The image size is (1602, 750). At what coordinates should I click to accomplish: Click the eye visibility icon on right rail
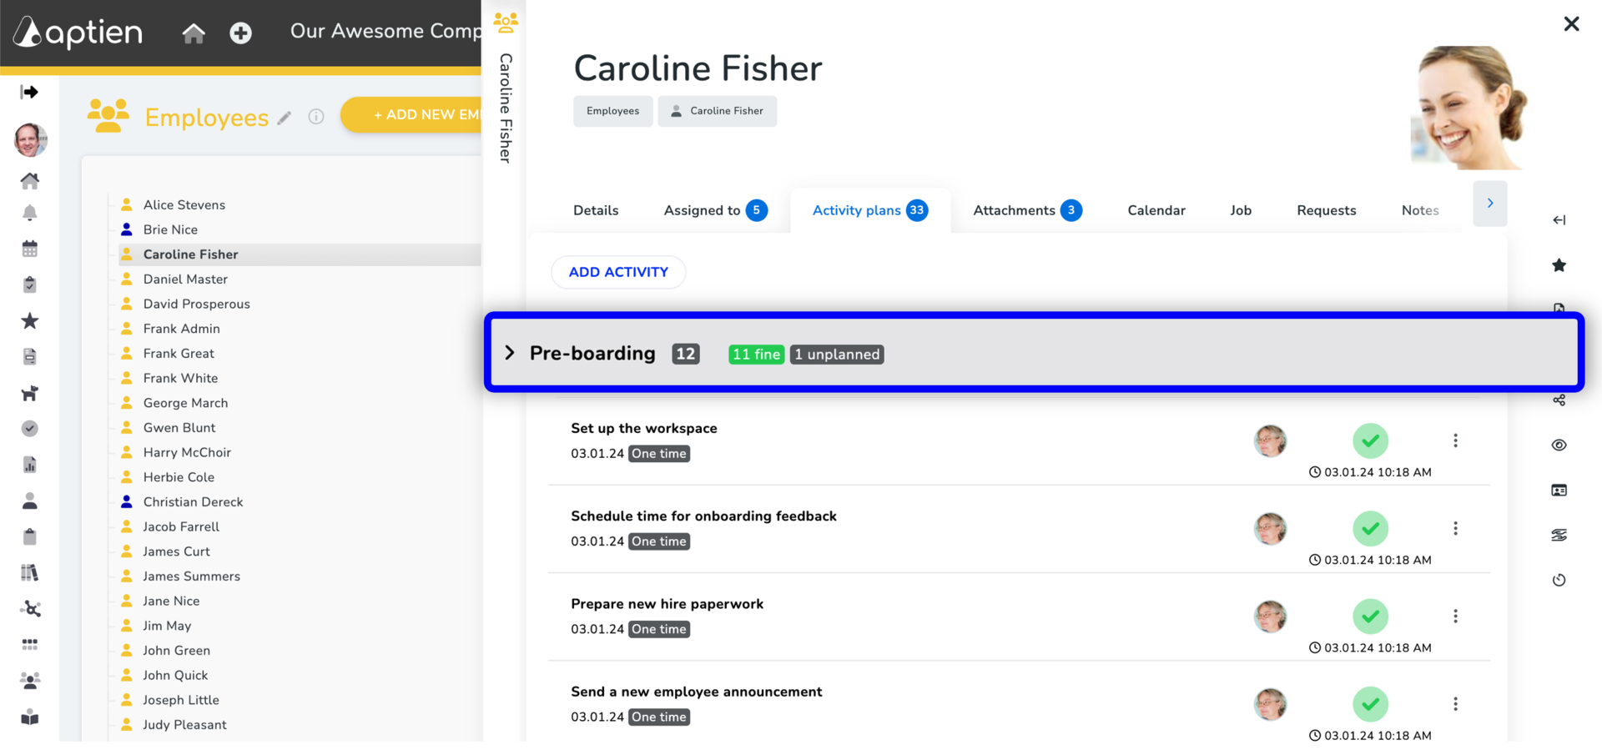click(1559, 445)
